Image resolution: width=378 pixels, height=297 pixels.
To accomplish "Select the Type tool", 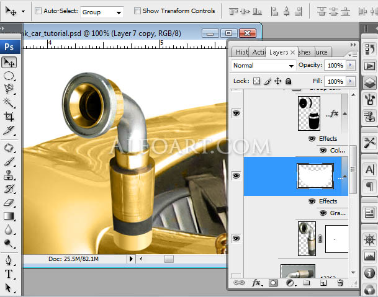I will [x=9, y=274].
